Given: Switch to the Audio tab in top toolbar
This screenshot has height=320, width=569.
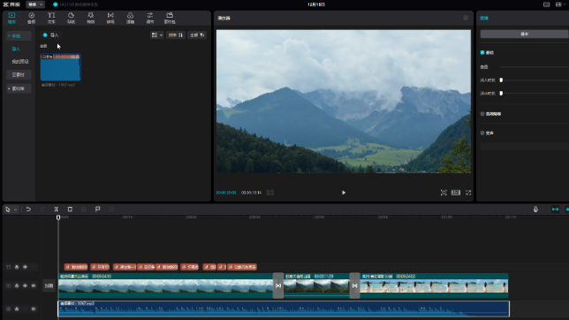Looking at the screenshot, I should [32, 18].
